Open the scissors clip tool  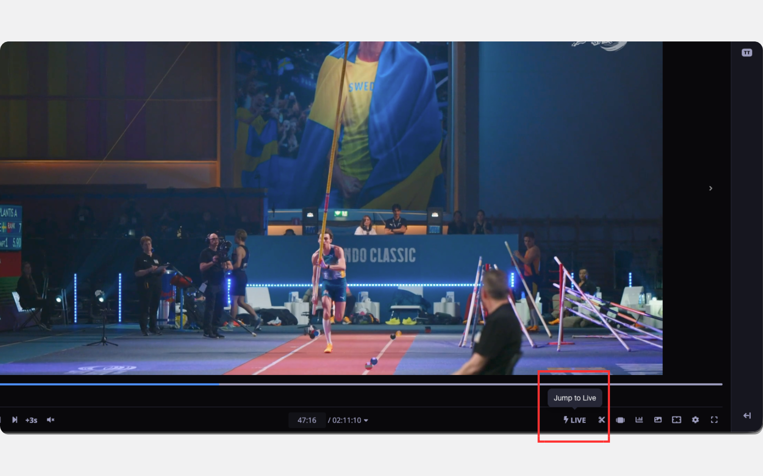(x=601, y=420)
